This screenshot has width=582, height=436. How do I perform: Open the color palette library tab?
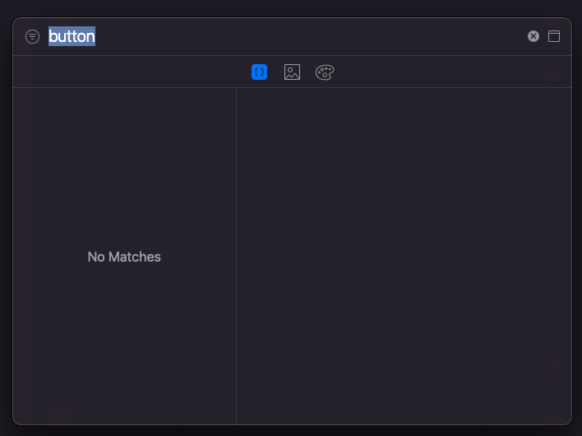pos(325,72)
